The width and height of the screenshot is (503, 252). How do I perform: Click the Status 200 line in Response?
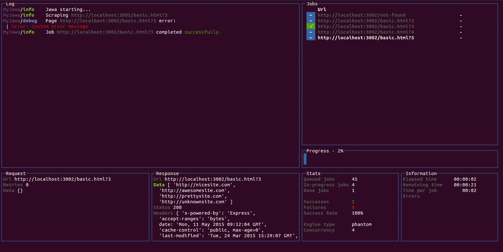pyautogui.click(x=167, y=207)
